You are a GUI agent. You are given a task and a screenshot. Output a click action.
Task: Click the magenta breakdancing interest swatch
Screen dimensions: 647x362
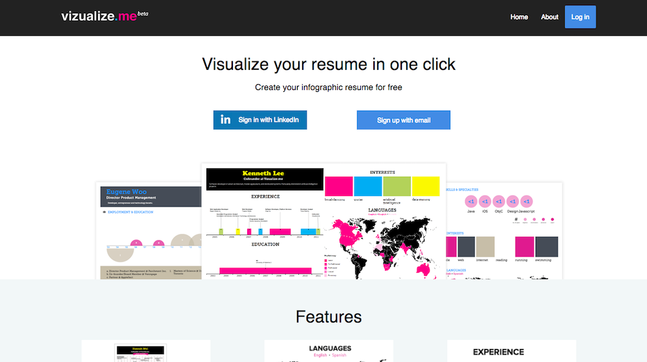point(338,186)
